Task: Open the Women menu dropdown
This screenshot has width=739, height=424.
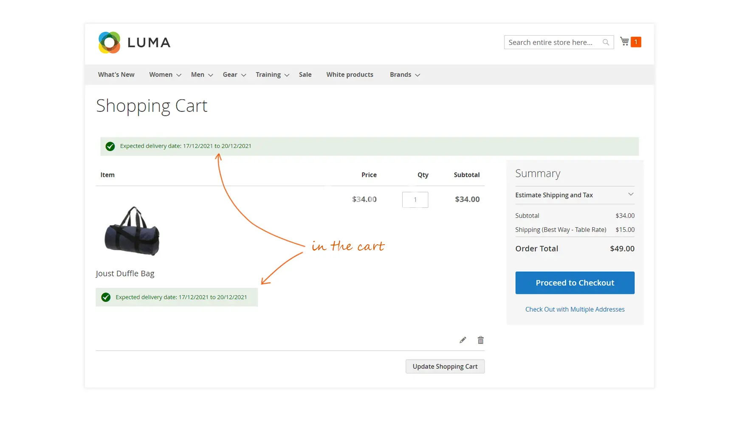Action: pos(165,75)
